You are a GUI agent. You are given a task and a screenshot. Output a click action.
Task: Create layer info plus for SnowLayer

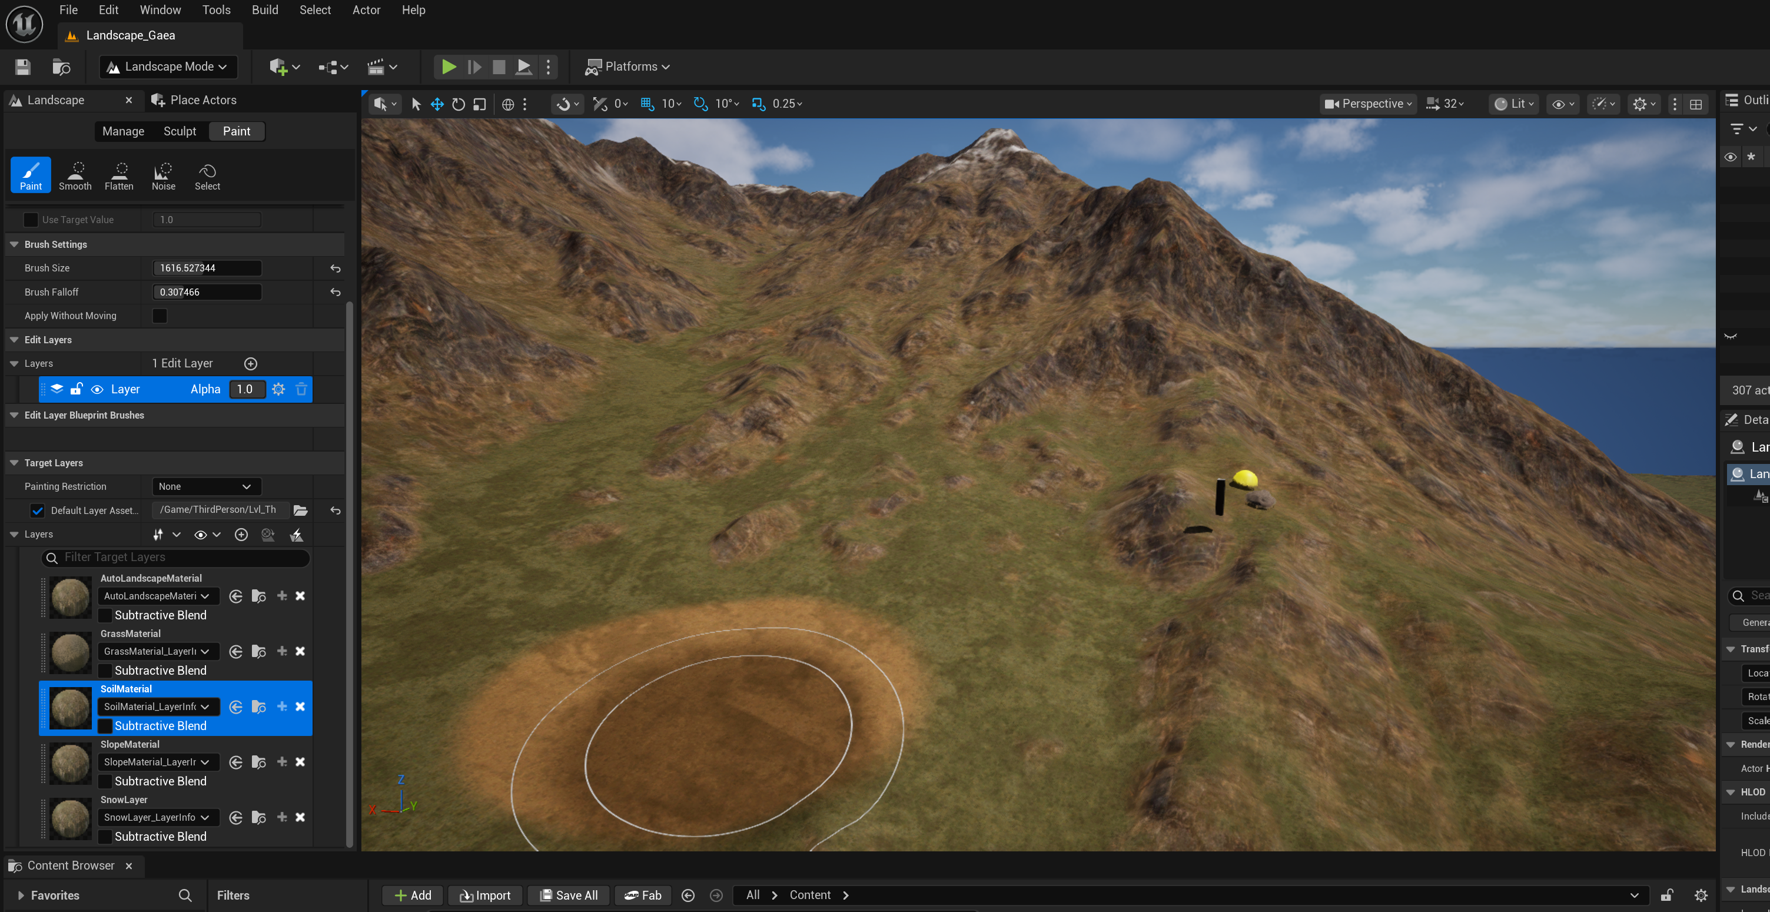(282, 817)
